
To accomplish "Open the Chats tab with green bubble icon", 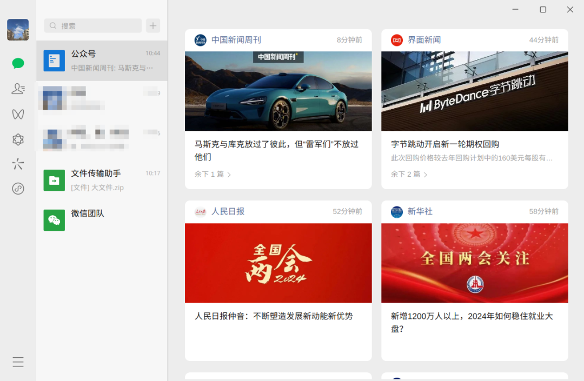I will pos(18,63).
